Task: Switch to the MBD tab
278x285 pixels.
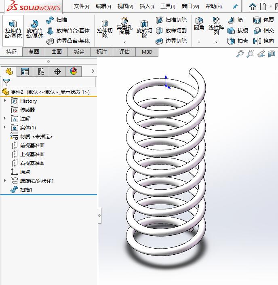Action: (147, 52)
